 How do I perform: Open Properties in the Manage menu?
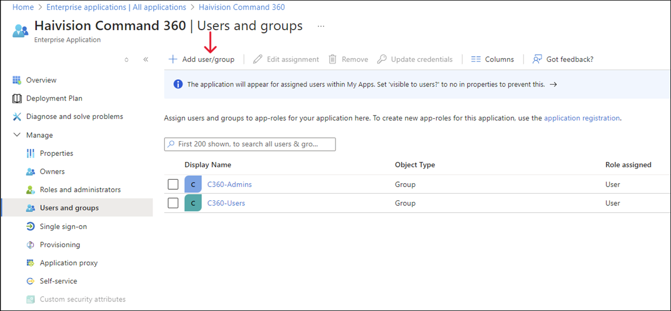tap(56, 154)
